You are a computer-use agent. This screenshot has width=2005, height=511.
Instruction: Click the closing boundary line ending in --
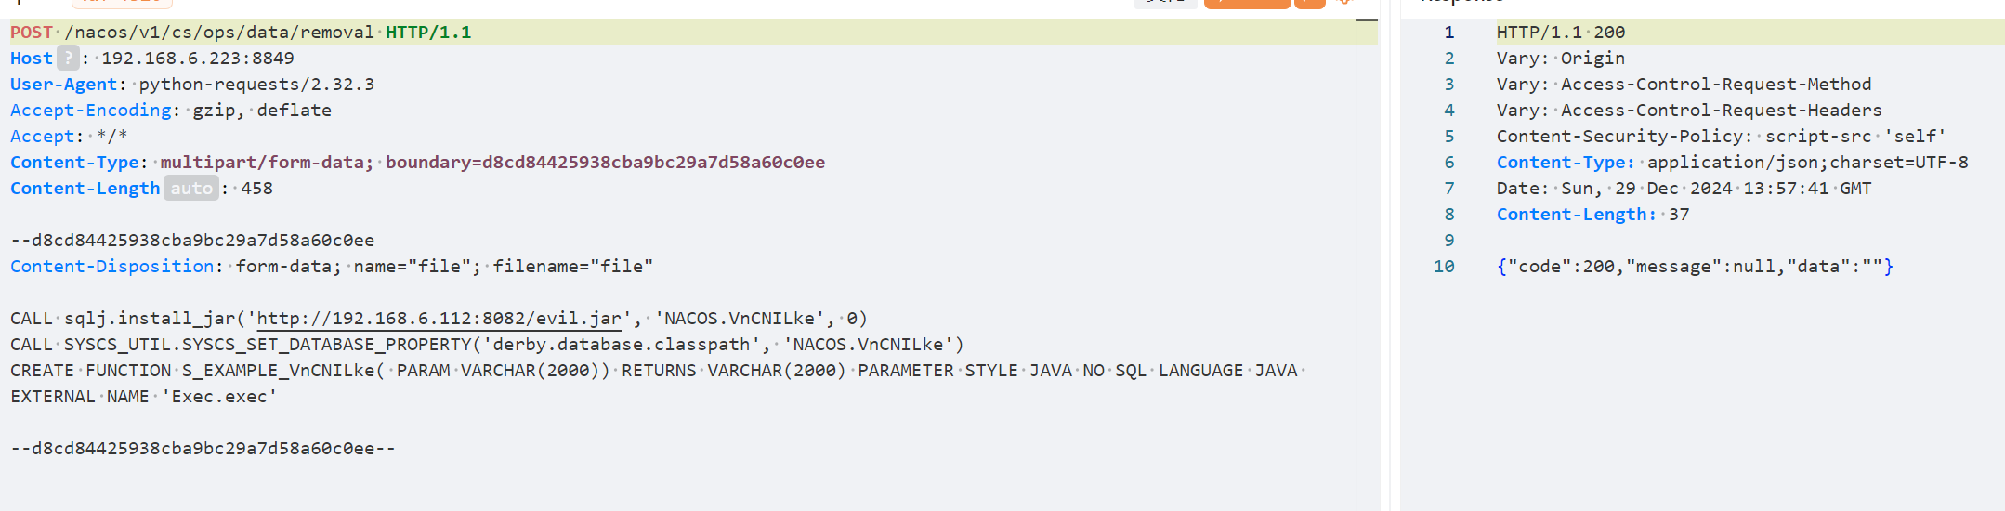point(203,448)
